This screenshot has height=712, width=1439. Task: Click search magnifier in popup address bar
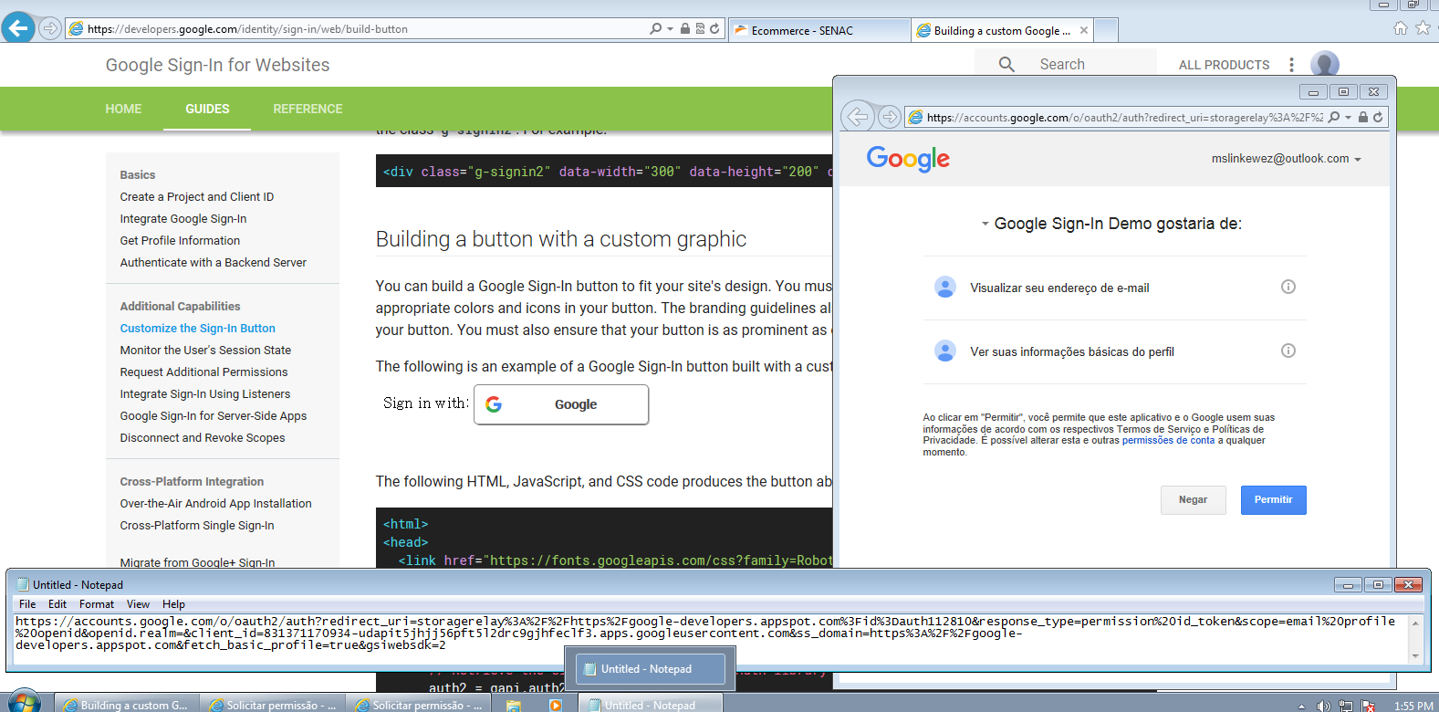pyautogui.click(x=1334, y=117)
